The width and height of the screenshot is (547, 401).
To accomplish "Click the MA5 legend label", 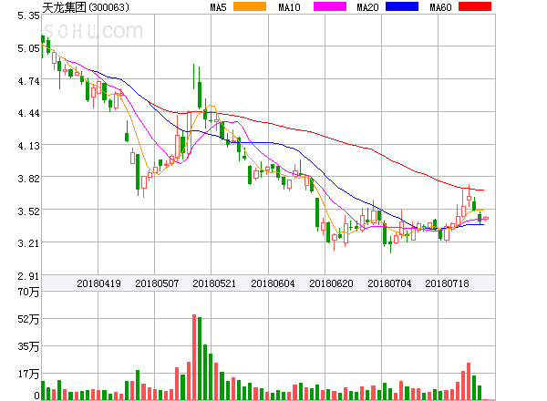I will [219, 7].
